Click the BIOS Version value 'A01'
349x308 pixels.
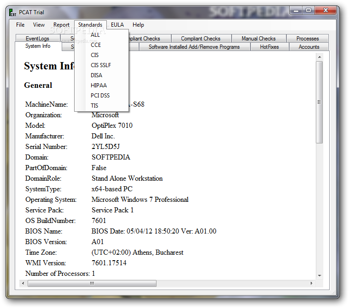coord(98,242)
